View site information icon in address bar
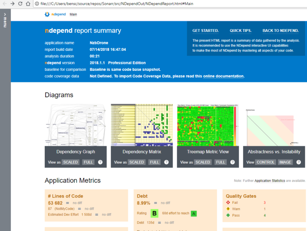 pos(37,4)
